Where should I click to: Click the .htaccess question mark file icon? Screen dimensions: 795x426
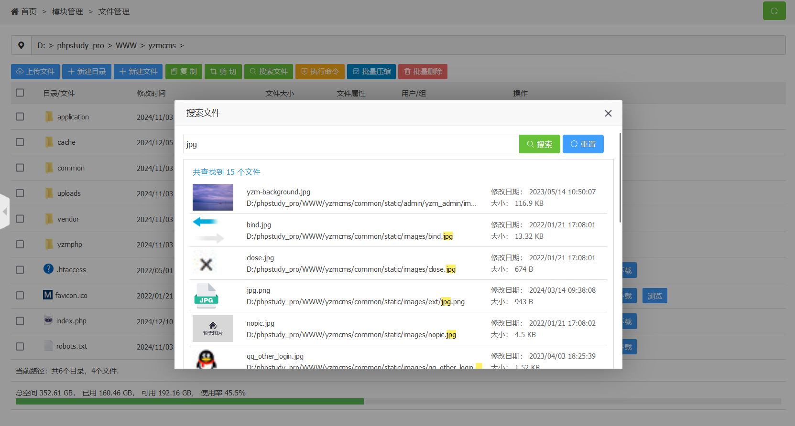point(48,269)
